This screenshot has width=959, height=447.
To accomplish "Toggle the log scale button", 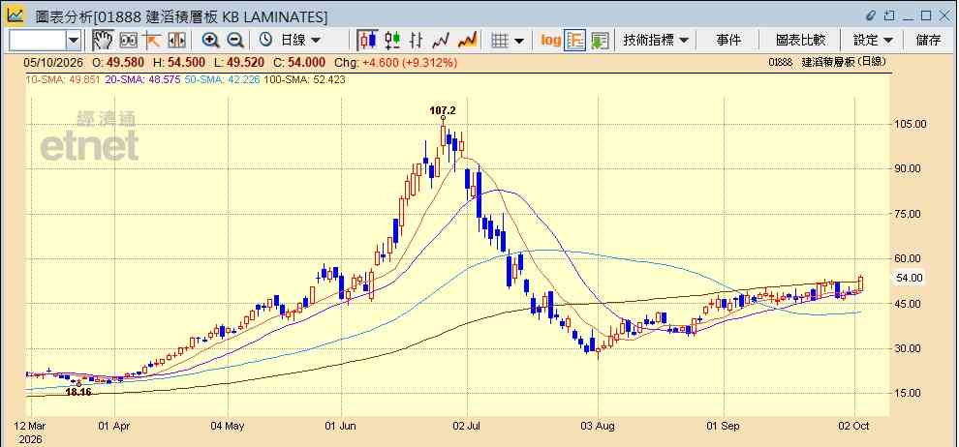I will (550, 41).
